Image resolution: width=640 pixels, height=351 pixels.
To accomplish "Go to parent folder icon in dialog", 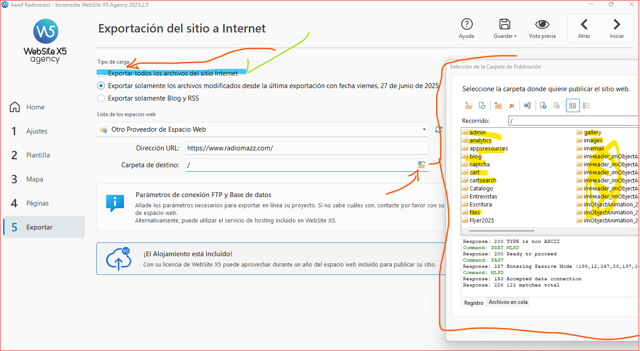I will pos(468,105).
